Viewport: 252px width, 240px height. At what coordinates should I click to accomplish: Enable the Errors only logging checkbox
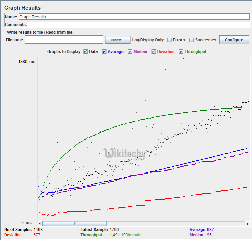170,40
